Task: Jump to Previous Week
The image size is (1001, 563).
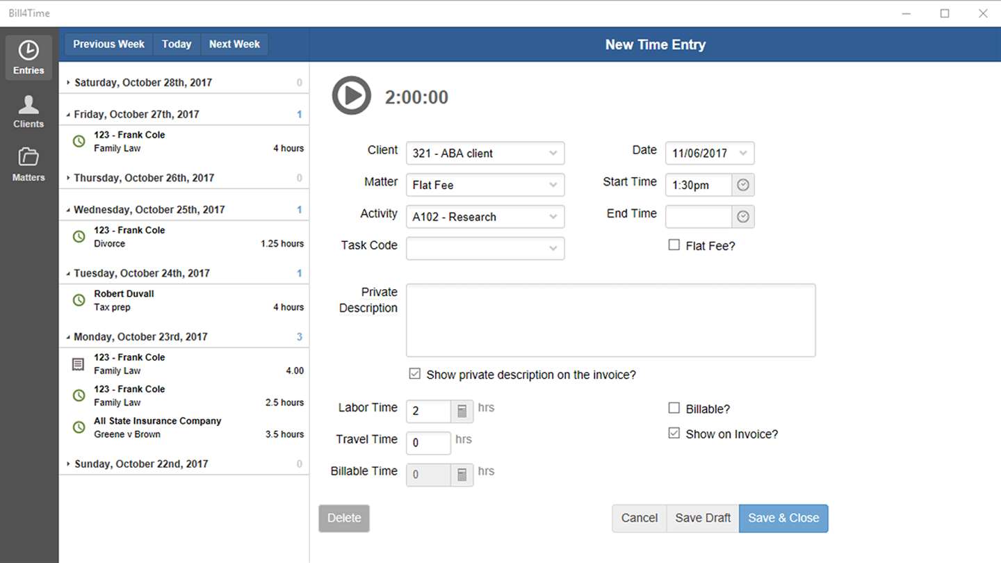Action: coord(108,44)
